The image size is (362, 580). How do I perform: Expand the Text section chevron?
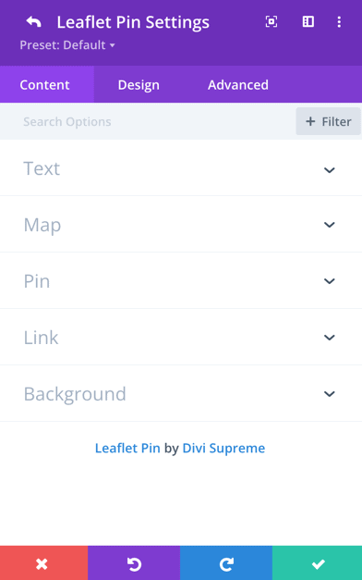point(329,170)
